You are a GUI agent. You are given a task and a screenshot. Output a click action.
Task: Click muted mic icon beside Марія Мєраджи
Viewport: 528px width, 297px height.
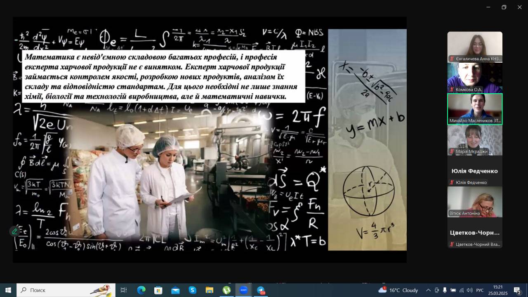452,151
